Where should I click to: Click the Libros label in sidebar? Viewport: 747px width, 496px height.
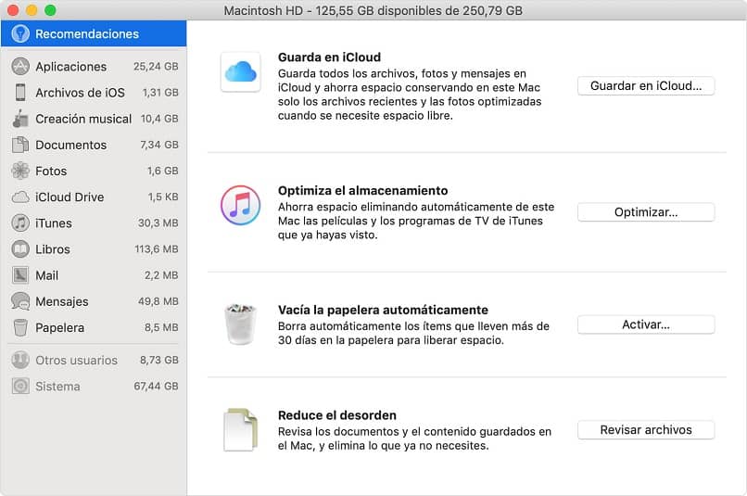tap(53, 249)
